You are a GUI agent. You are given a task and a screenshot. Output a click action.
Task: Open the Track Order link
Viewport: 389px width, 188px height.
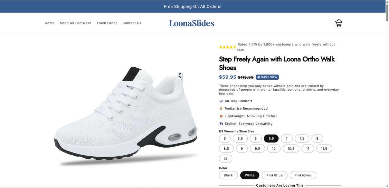107,23
